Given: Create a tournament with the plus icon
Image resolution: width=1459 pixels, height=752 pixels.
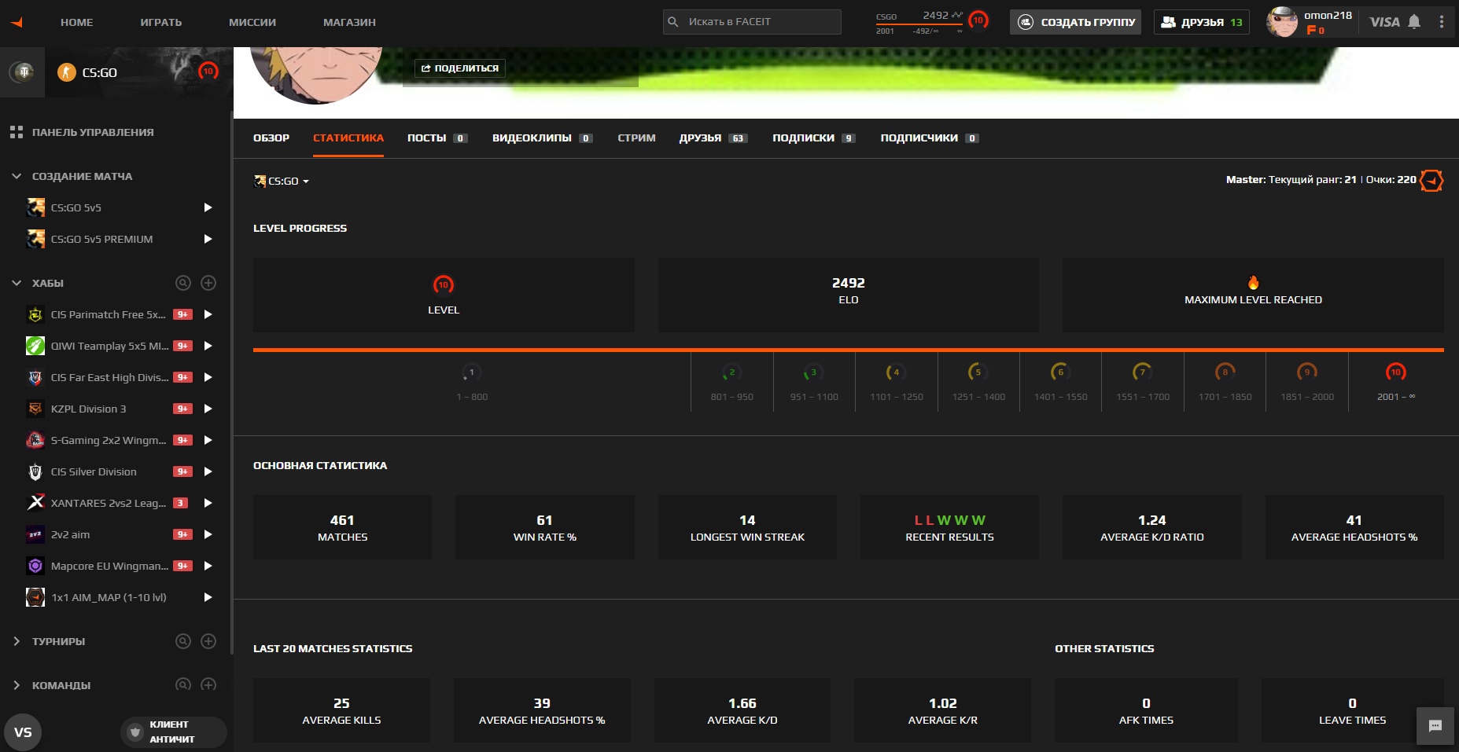Looking at the screenshot, I should point(208,641).
